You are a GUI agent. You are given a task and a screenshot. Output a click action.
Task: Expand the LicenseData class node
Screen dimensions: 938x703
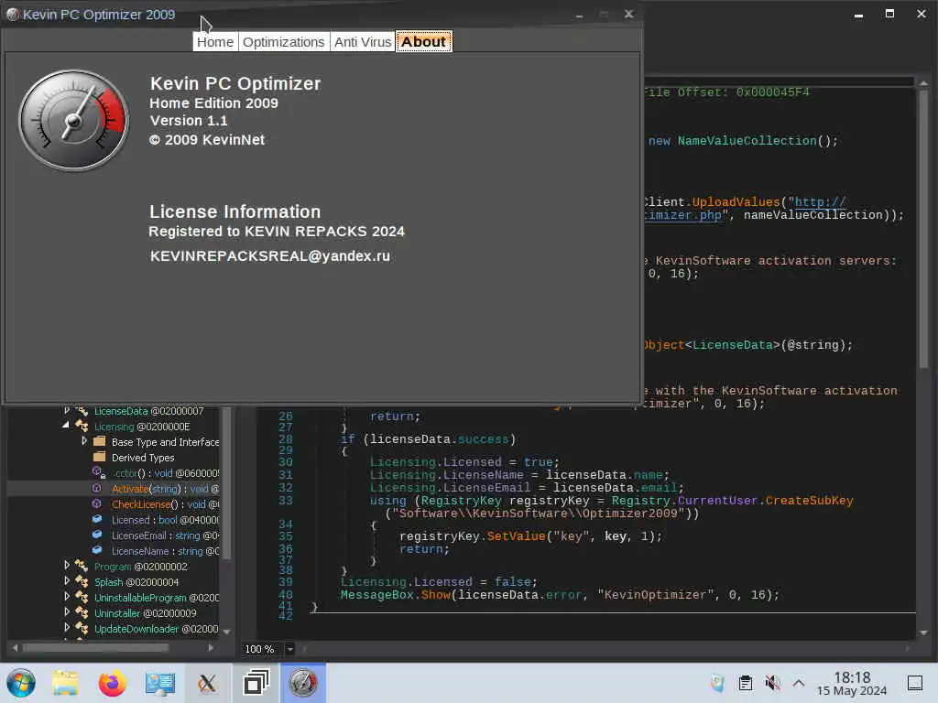click(x=67, y=410)
